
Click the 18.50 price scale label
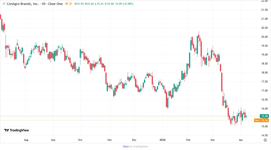point(264,64)
